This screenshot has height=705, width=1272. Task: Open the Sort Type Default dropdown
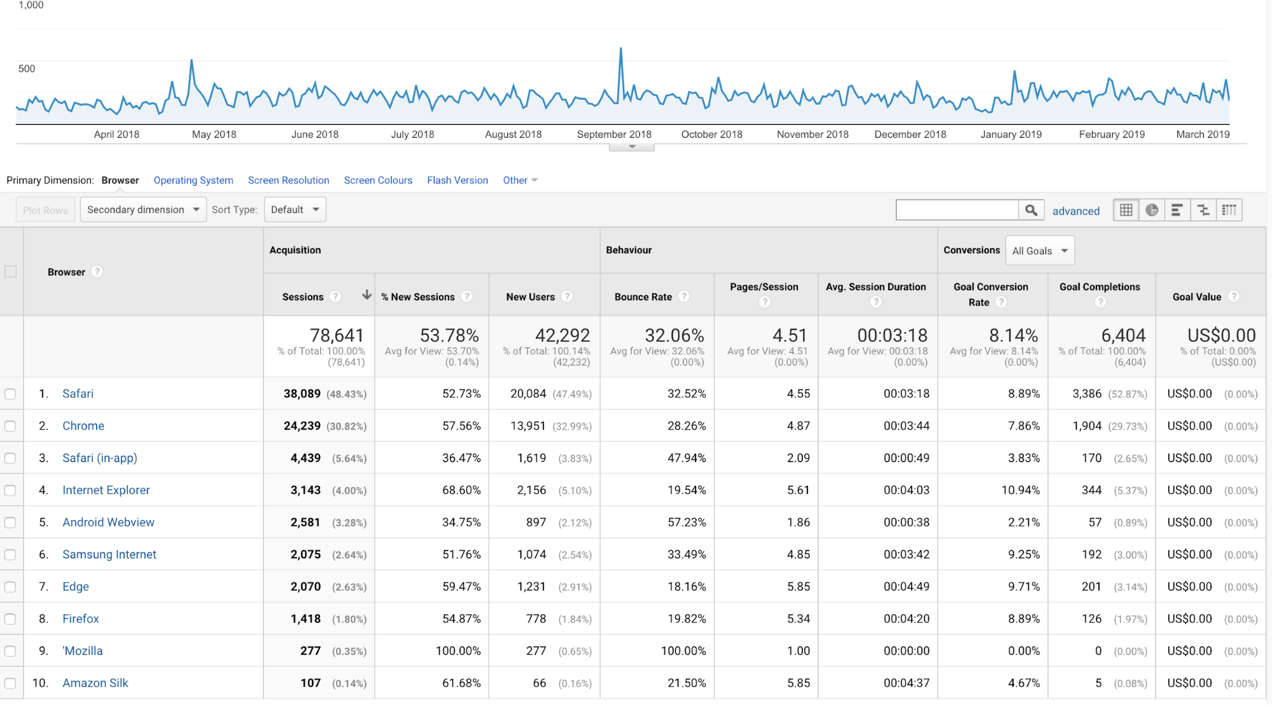tap(295, 210)
